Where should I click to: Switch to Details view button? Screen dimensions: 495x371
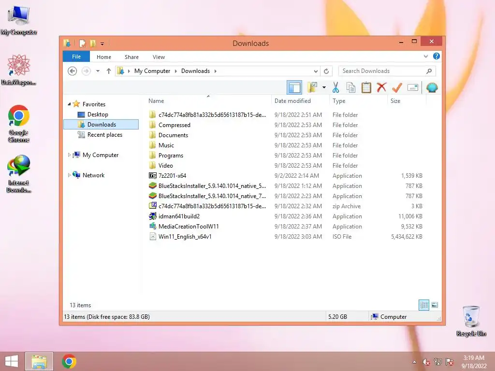423,305
